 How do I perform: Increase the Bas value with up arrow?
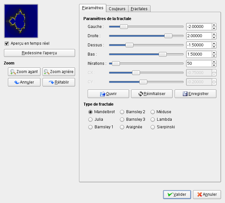pyautogui.click(x=214, y=53)
